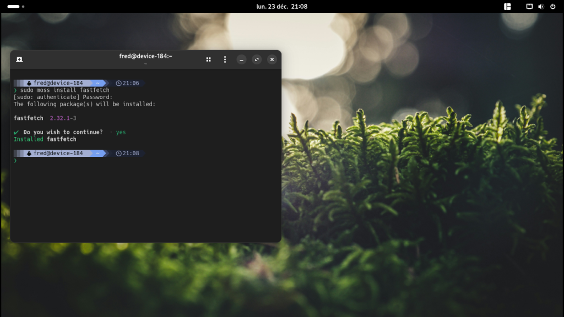Close the fred@device-184 terminal window
The width and height of the screenshot is (564, 317).
tap(272, 59)
